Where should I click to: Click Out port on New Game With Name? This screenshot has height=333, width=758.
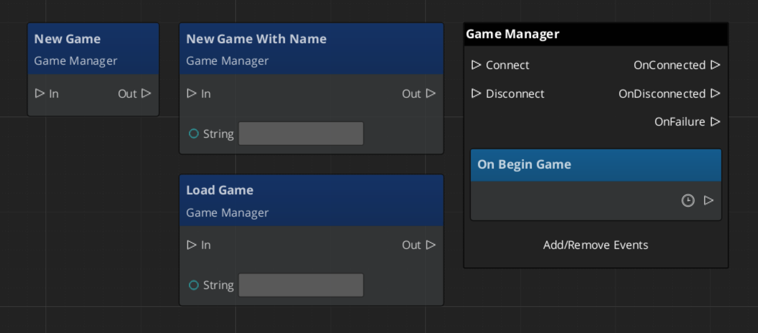(431, 94)
